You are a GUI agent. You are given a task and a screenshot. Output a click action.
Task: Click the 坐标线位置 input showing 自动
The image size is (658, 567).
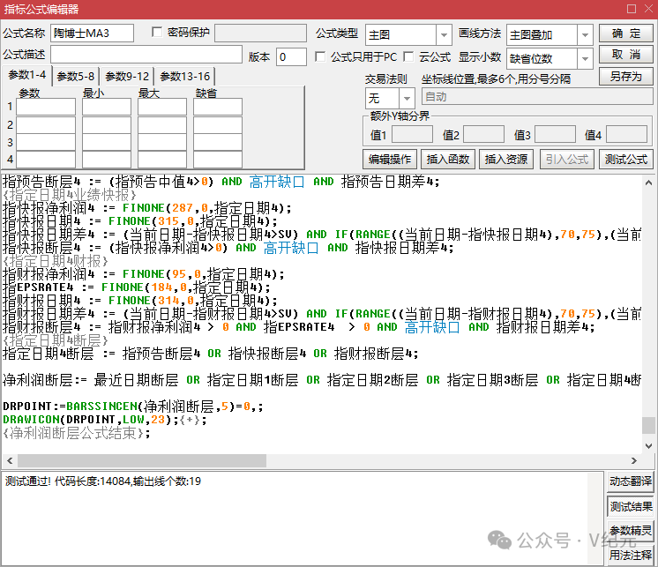pyautogui.click(x=537, y=96)
